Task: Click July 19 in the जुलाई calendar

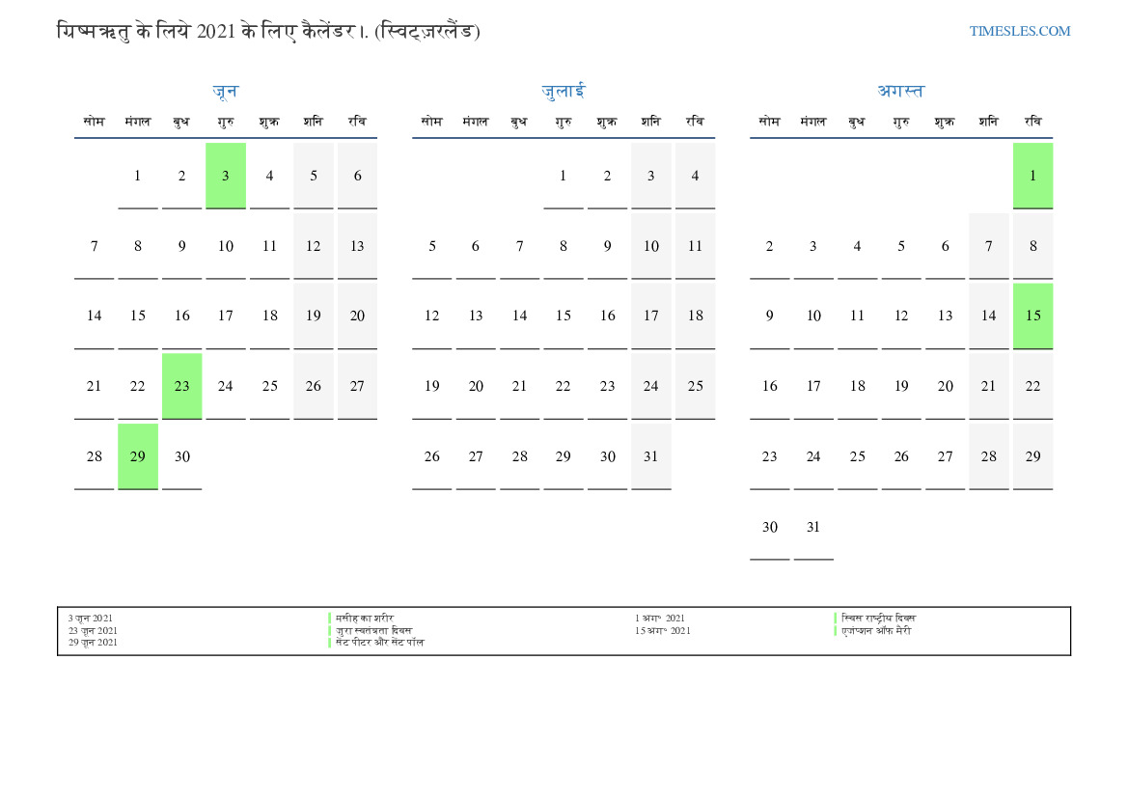Action: click(431, 386)
